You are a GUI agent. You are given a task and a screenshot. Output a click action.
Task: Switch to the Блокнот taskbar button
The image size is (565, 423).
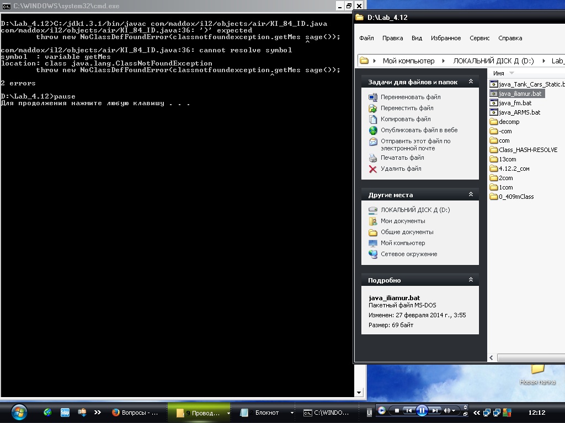pyautogui.click(x=260, y=413)
